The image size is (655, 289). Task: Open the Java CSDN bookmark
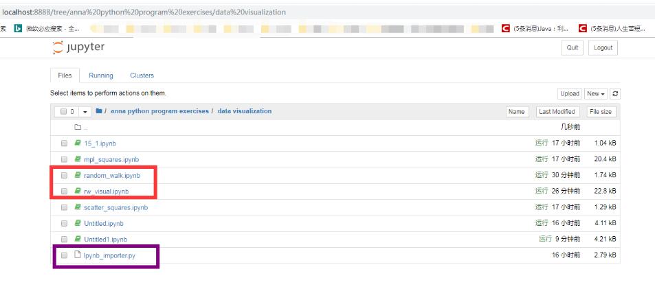(x=535, y=28)
